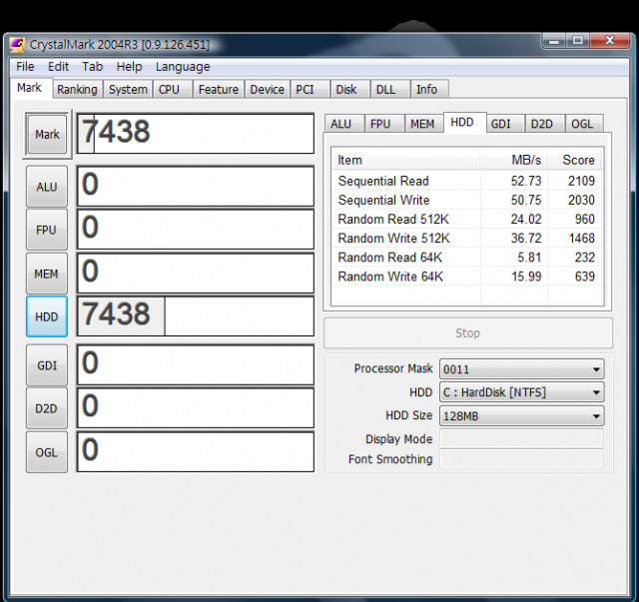Click the CrystalMark app icon in title bar
Screen dimensions: 639x602
pos(17,45)
